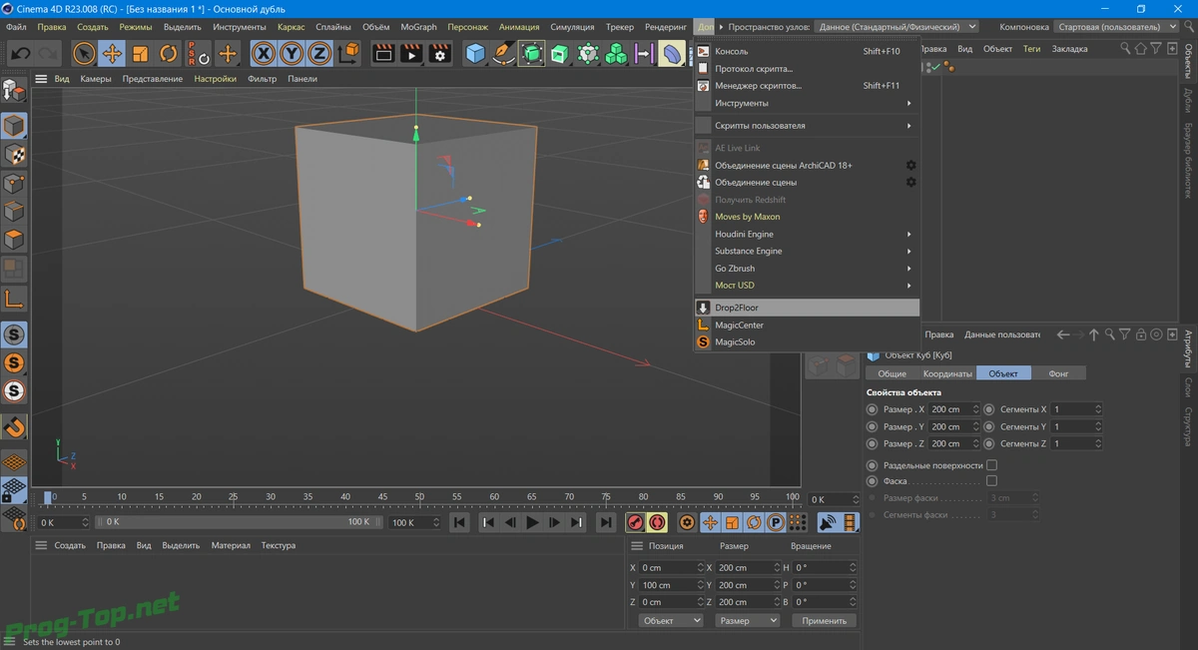Select the Live Selection arrow tool

click(x=85, y=53)
